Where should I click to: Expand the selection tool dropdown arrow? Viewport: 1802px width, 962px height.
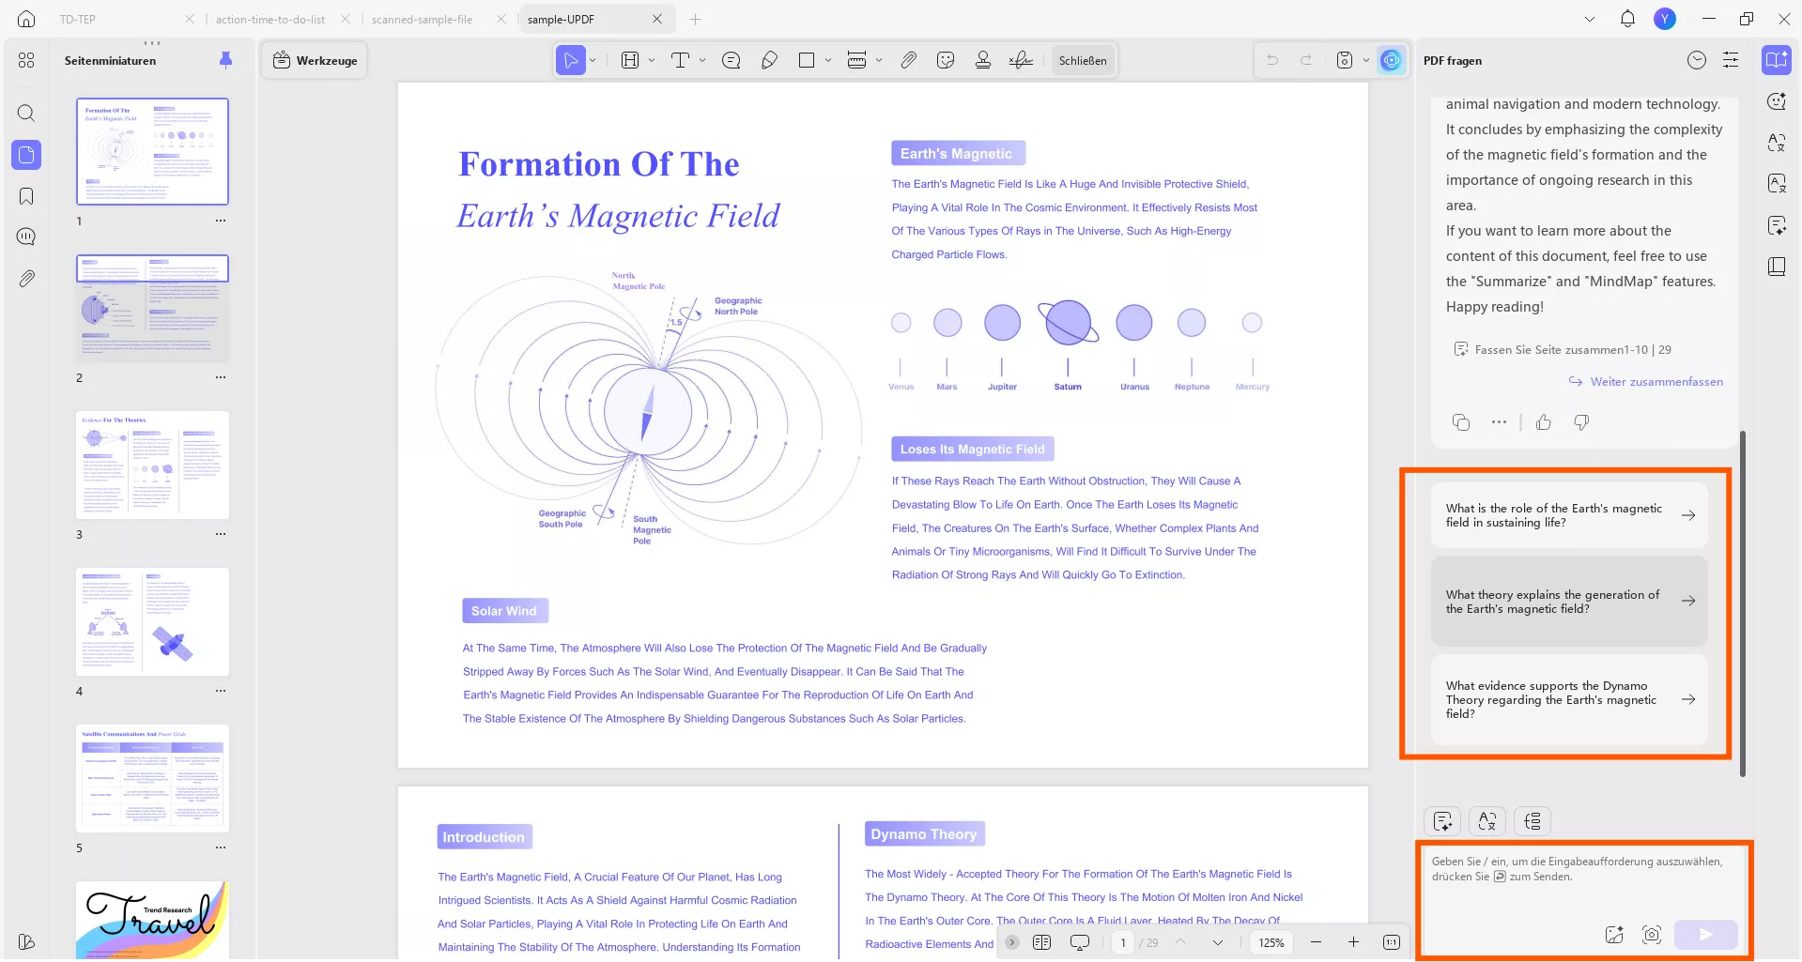click(x=593, y=60)
